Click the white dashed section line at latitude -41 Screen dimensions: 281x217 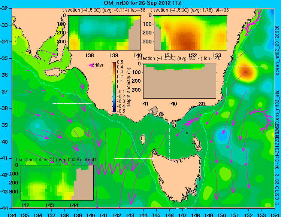[134, 158]
